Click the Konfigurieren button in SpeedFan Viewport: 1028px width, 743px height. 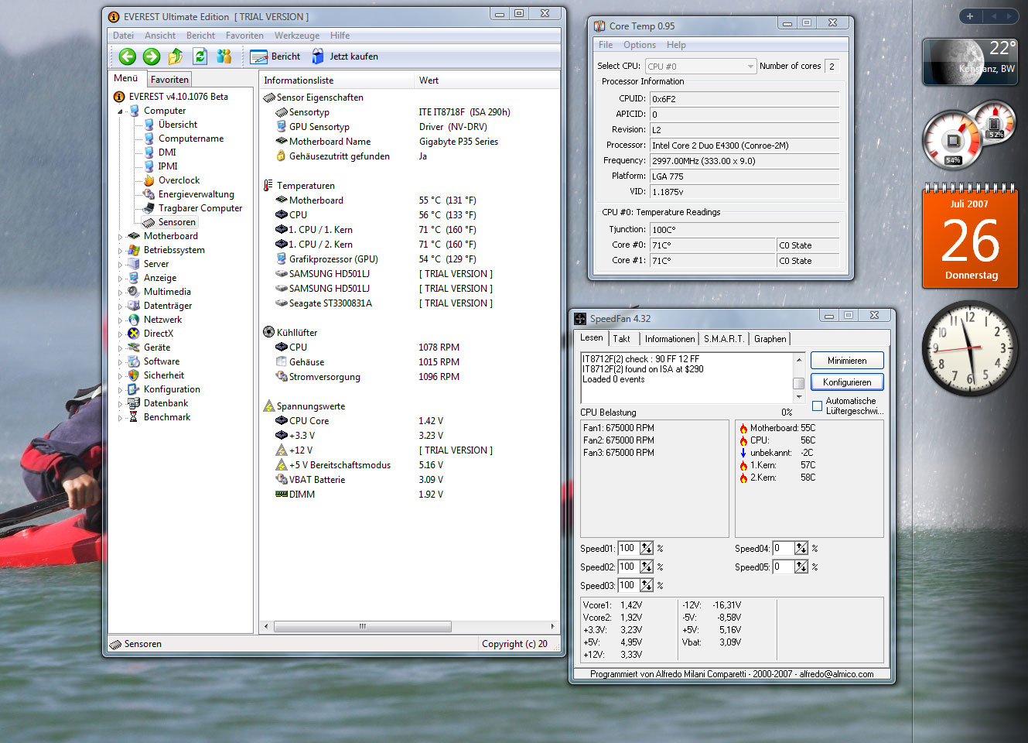[x=847, y=382]
